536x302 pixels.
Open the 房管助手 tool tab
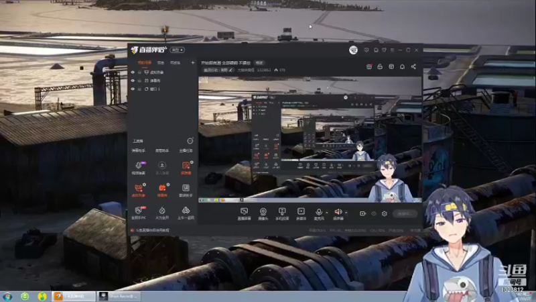pyautogui.click(x=162, y=150)
